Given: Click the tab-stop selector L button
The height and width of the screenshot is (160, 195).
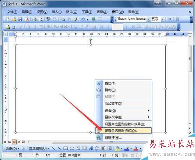Looking at the screenshot, I should [x=6, y=34].
